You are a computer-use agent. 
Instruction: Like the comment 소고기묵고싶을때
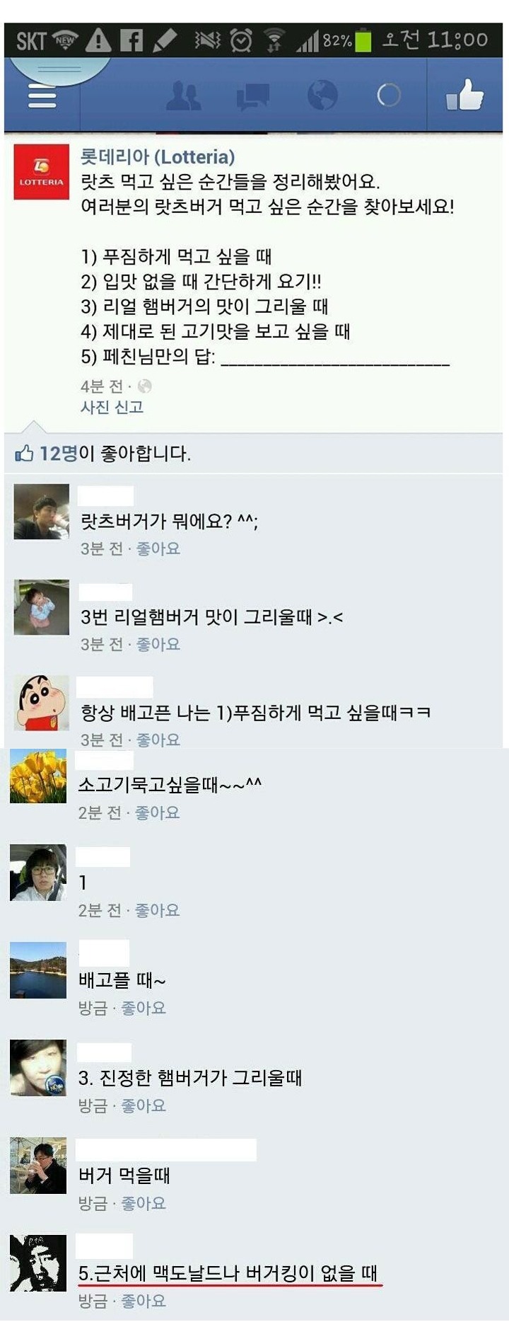point(157,812)
